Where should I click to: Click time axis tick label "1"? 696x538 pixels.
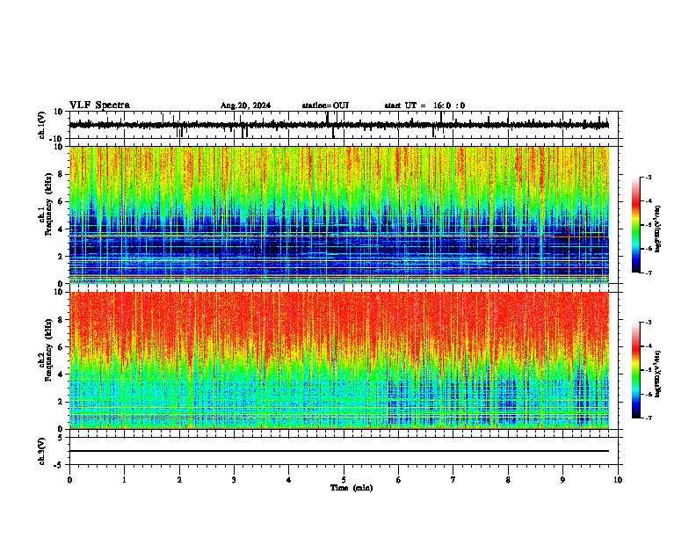pos(125,480)
